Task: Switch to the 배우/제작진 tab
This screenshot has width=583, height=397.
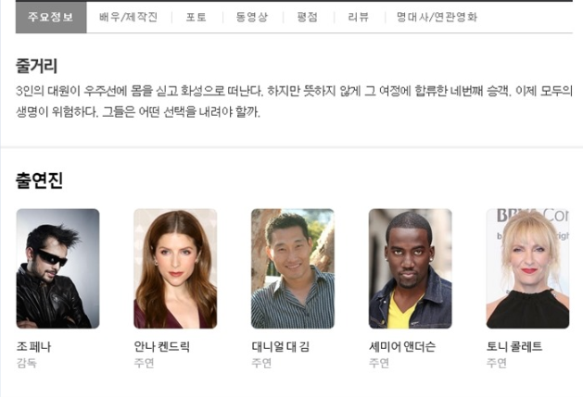Action: click(128, 17)
